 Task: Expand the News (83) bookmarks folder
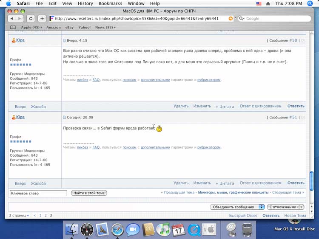click(105, 27)
